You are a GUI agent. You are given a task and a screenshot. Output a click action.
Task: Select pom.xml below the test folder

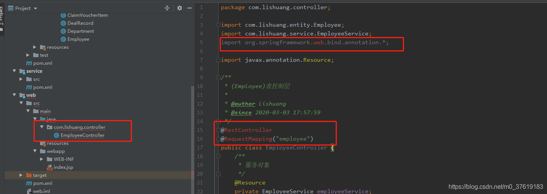tap(43, 63)
